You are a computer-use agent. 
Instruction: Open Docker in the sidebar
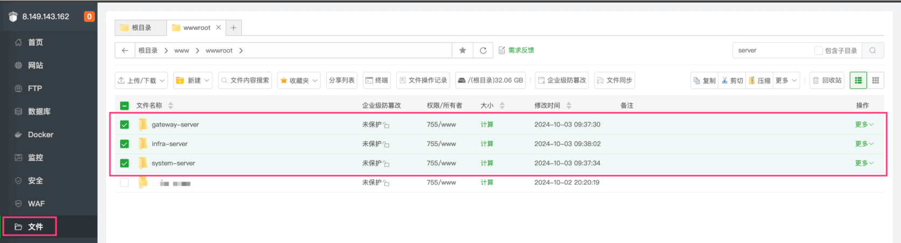point(40,134)
